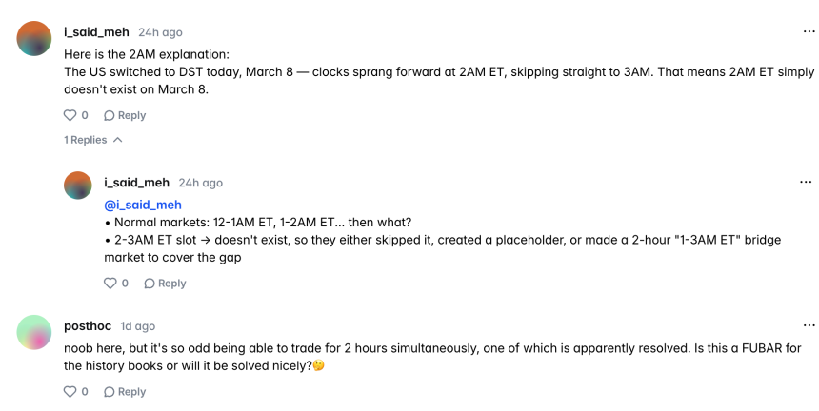Open posthoc's profile avatar

[x=35, y=332]
